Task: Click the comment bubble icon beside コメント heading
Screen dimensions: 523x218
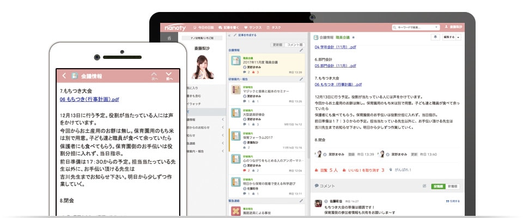Action: [317, 186]
